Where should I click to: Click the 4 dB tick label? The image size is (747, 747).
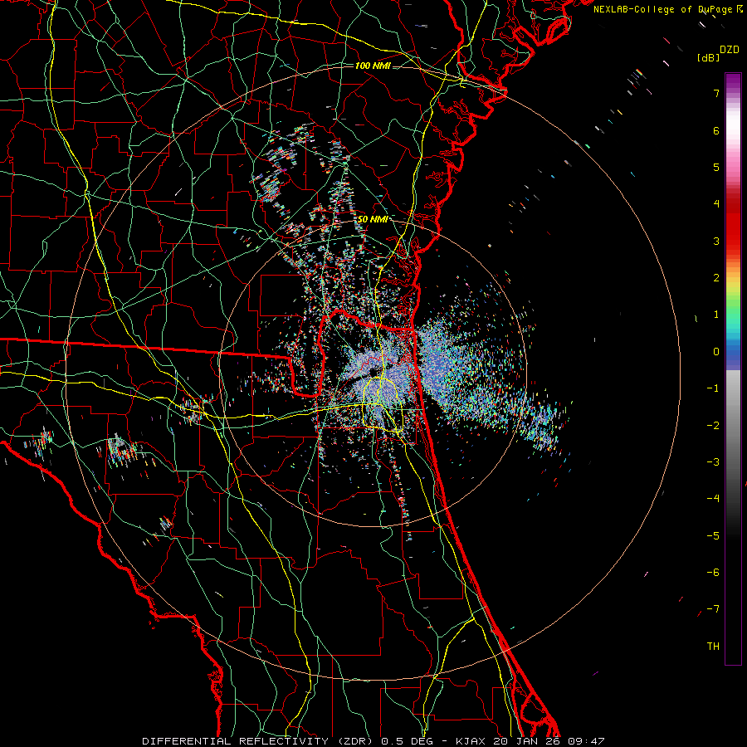716,204
